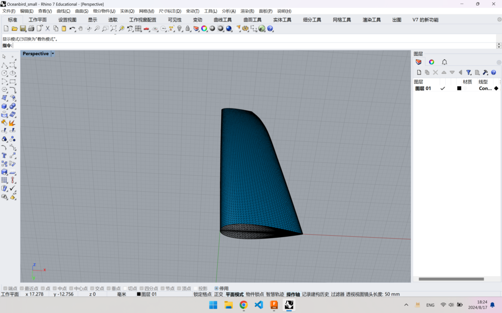Toggle 锁定格点 in the status bar
Viewport: 502px width, 313px height.
202,294
